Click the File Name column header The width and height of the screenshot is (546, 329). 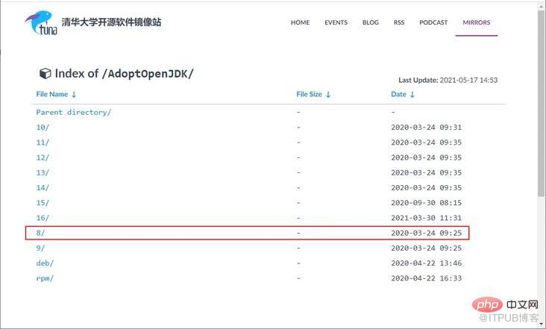[52, 94]
